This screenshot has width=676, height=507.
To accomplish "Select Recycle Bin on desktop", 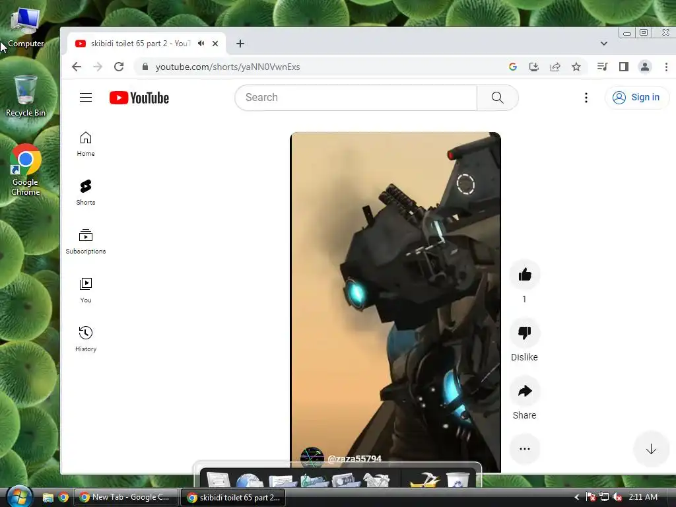I will [26, 96].
